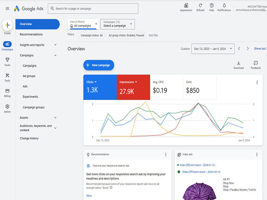The image size is (267, 200).
Task: Go to the previous date range arrow
Action: [239, 49]
